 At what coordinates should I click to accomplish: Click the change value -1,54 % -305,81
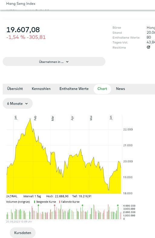[26, 37]
